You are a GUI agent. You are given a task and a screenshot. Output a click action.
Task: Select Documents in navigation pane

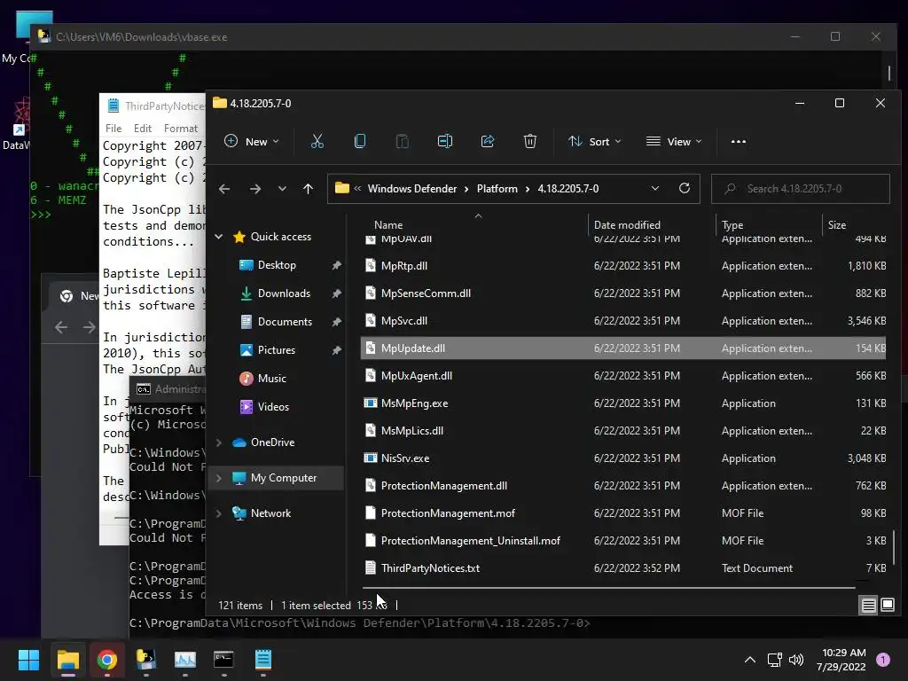coord(285,322)
